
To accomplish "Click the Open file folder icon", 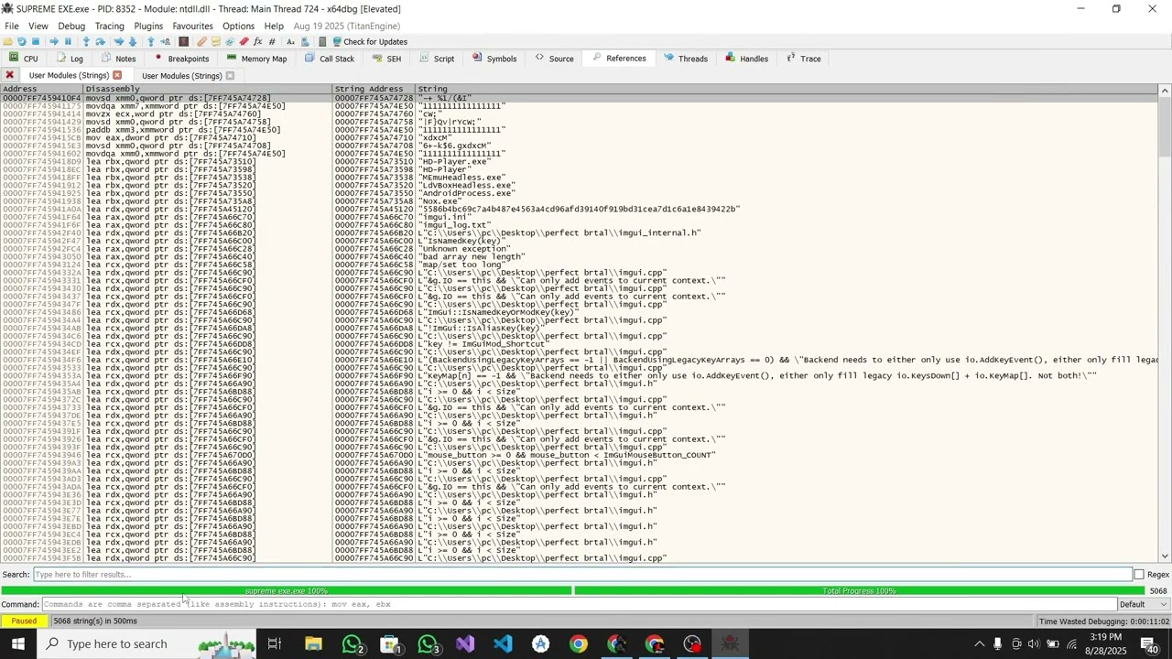I will [x=7, y=41].
